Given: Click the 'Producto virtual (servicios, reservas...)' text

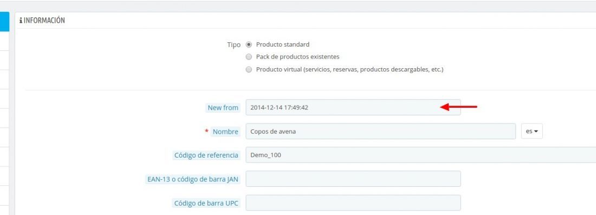Looking at the screenshot, I should pyautogui.click(x=349, y=69).
